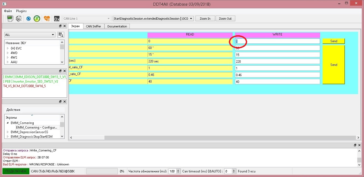Click the Found 3 ecu status text
Screen dimensions: 364x177
pyautogui.click(x=247, y=171)
